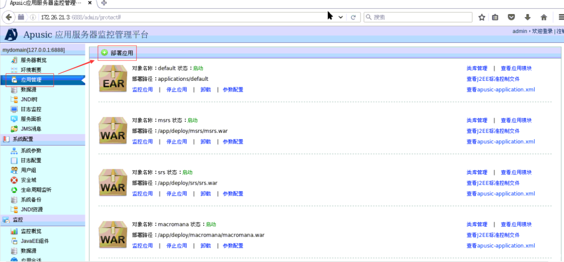Image resolution: width=564 pixels, height=262 pixels.
Task: Click the admin username in the header
Action: tap(519, 32)
